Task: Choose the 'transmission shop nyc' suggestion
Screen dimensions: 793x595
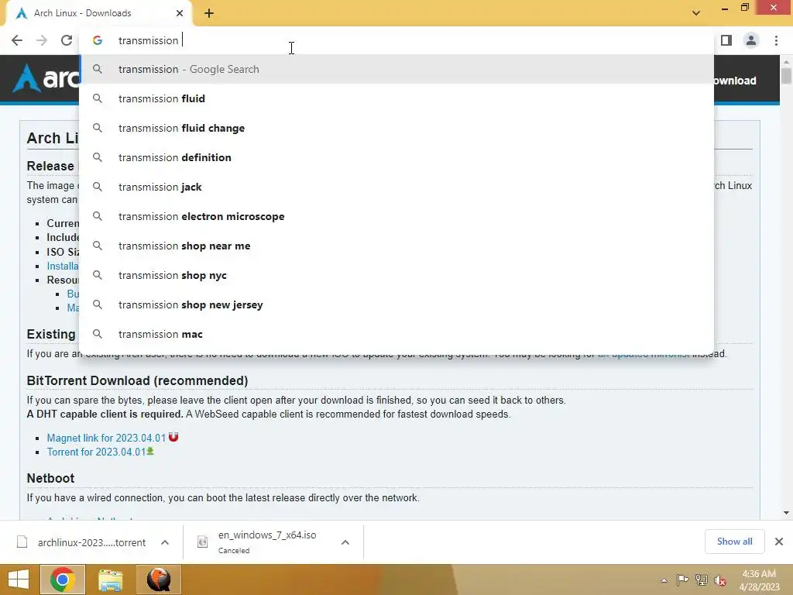Action: pyautogui.click(x=396, y=275)
